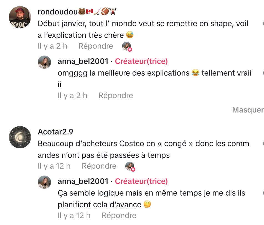This screenshot has width=264, height=225.
Task: Reply to the 'omgggg la meilleure' comment
Action: pos(116,96)
